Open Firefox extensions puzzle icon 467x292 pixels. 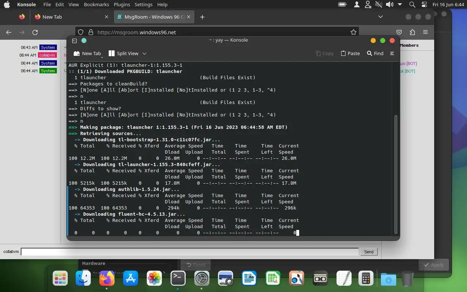(x=412, y=32)
